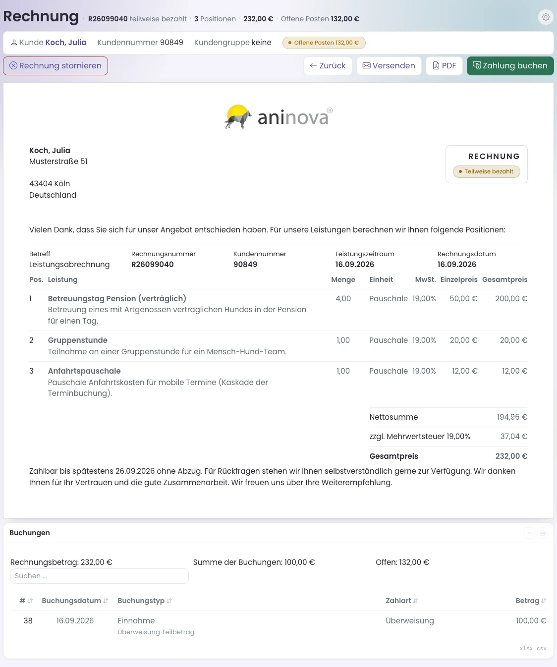Select the Anfahrtspauschale position title
This screenshot has width=557, height=667.
click(x=84, y=371)
